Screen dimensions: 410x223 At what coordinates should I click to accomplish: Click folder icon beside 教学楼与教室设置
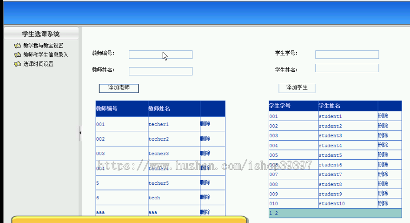click(x=18, y=46)
